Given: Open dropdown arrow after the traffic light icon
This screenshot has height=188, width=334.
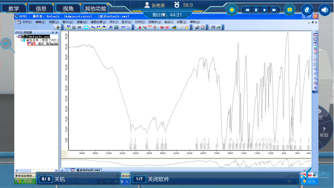Looking at the screenshot, I should coord(62,28).
